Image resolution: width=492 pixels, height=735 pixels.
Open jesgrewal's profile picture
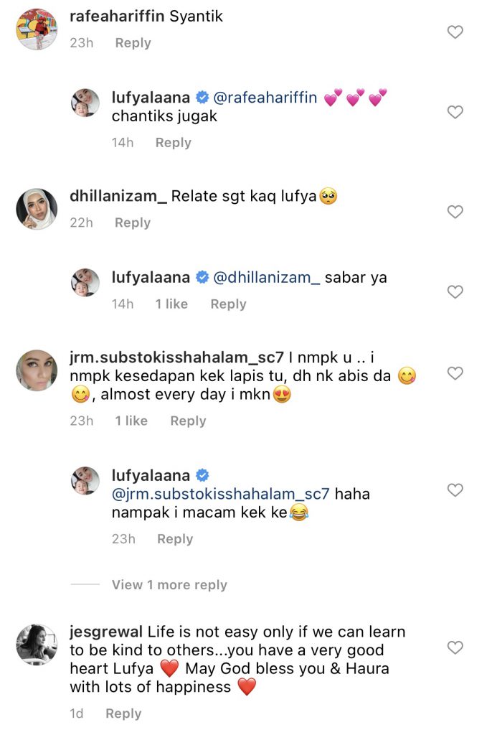click(x=37, y=645)
